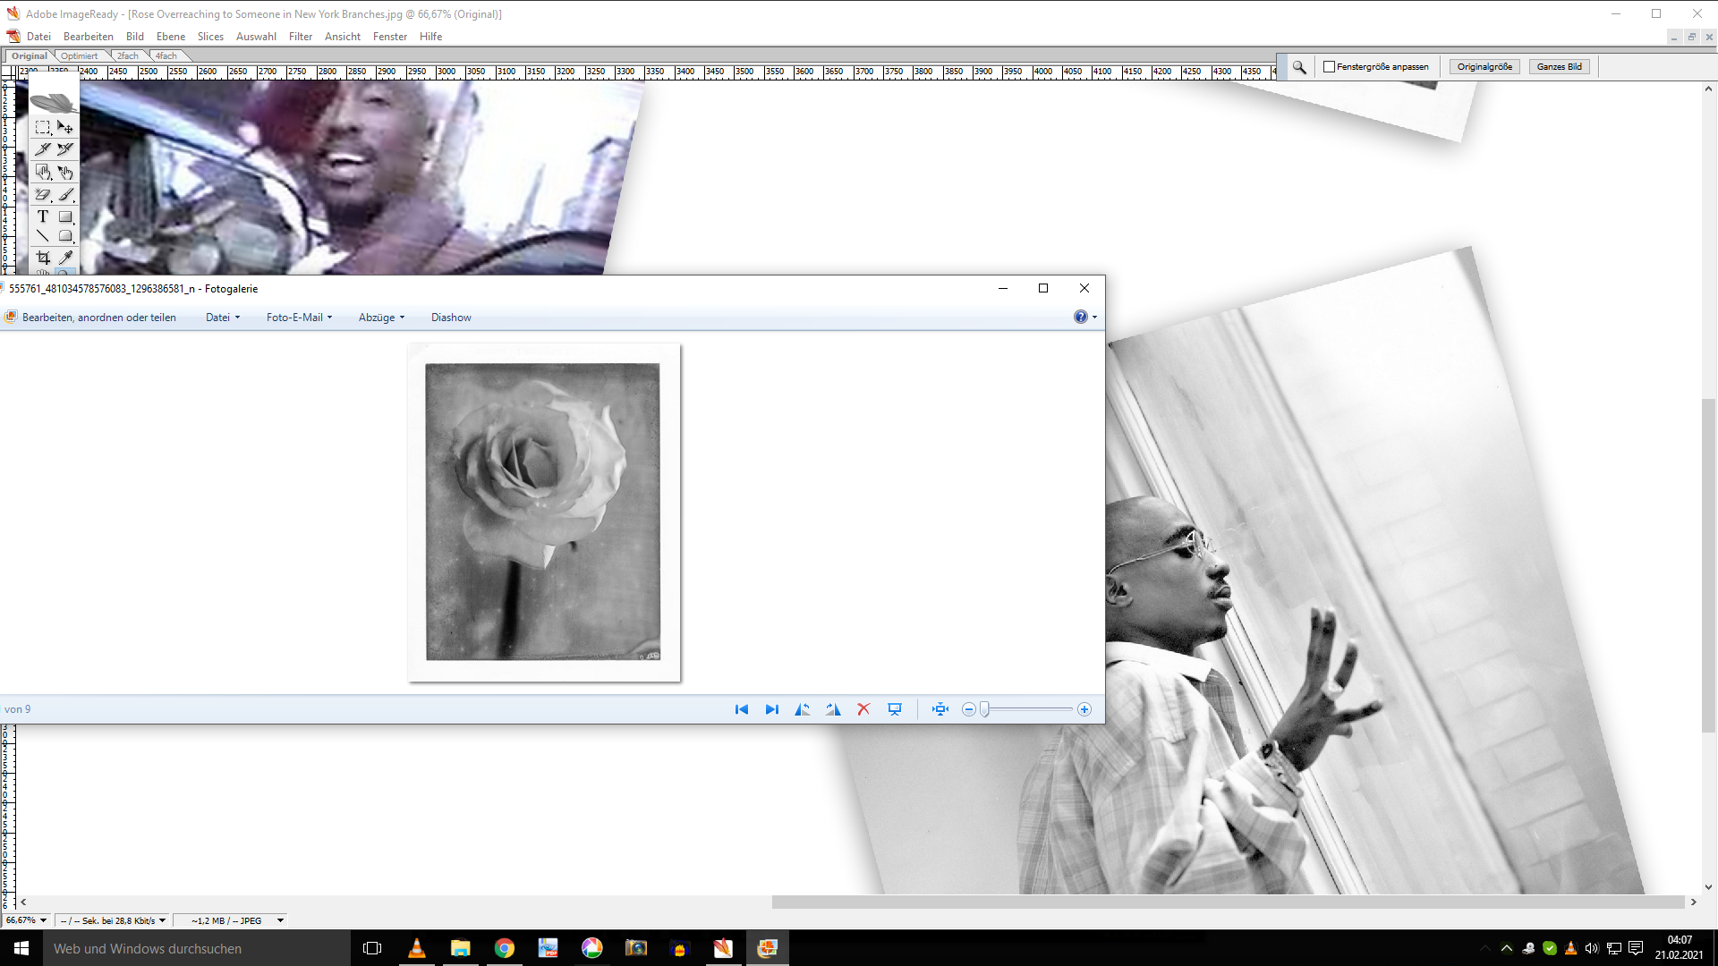Select the Eyedropper tool
The height and width of the screenshot is (966, 1718).
pyautogui.click(x=65, y=258)
